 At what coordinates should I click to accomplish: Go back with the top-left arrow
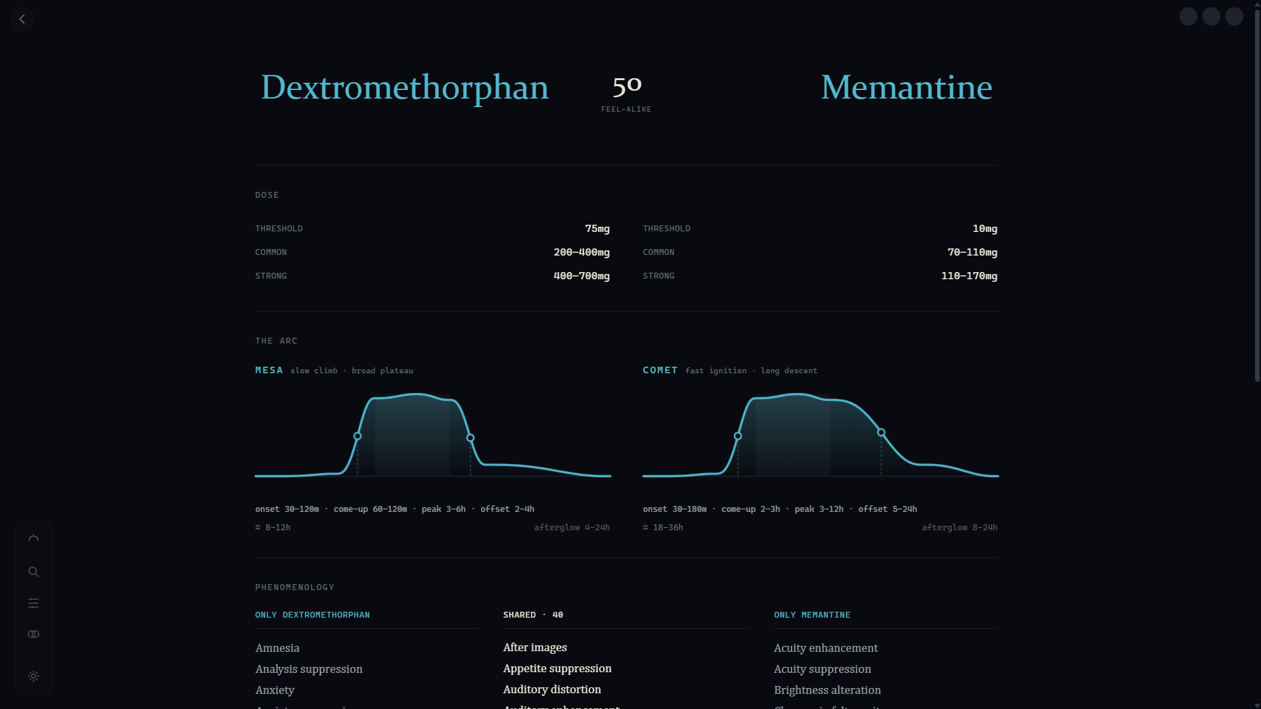click(22, 19)
